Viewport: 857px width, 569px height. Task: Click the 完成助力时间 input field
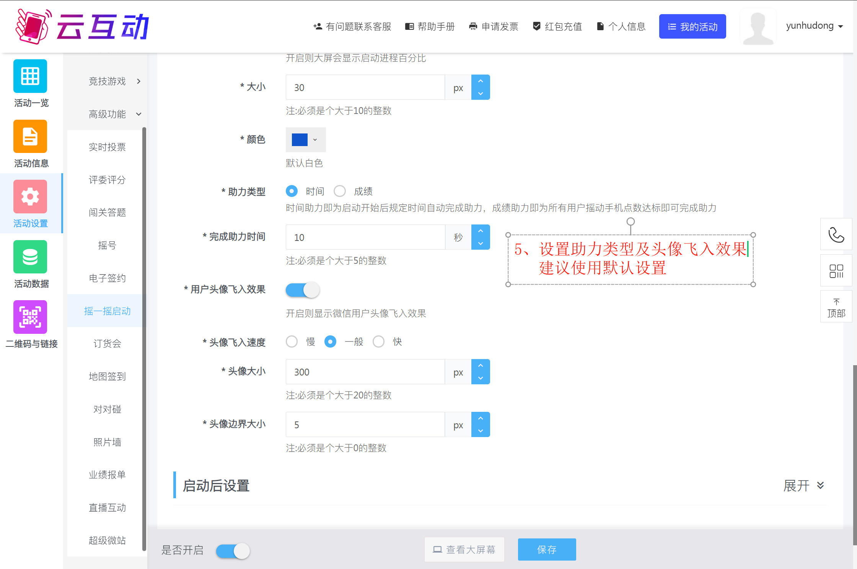[365, 237]
